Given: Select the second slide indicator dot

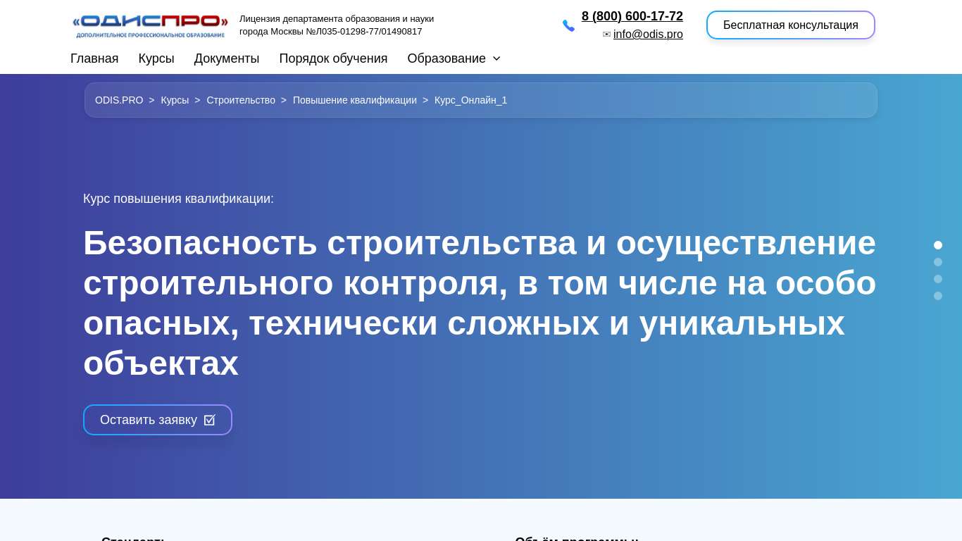Looking at the screenshot, I should pos(938,262).
